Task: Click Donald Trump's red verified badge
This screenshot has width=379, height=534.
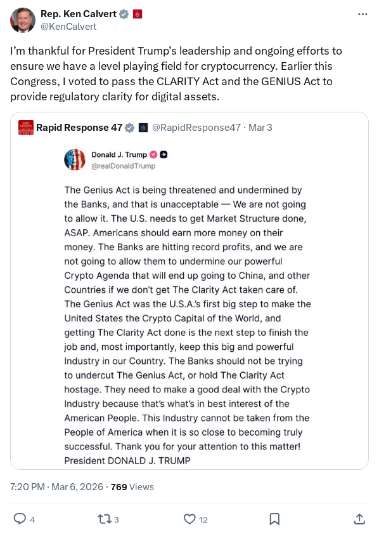Action: coord(153,154)
